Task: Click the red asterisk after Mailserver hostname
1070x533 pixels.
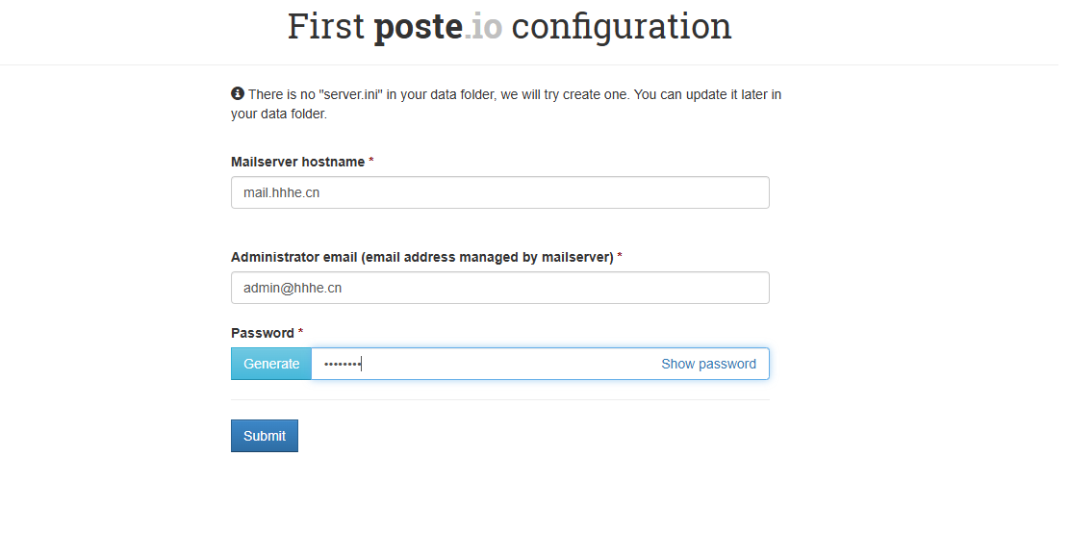Action: click(371, 161)
